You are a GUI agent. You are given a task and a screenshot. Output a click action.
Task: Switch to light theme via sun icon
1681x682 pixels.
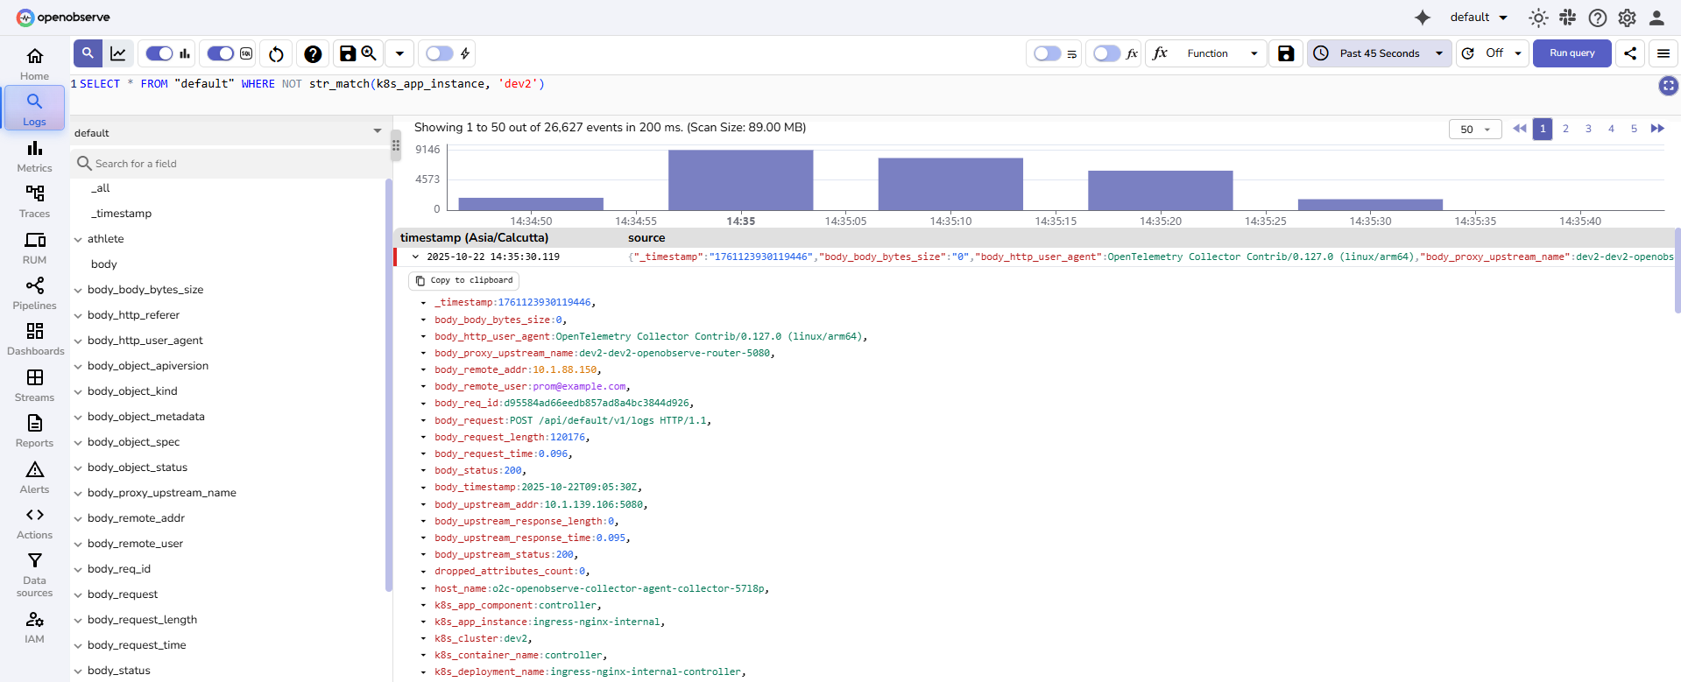pyautogui.click(x=1538, y=18)
